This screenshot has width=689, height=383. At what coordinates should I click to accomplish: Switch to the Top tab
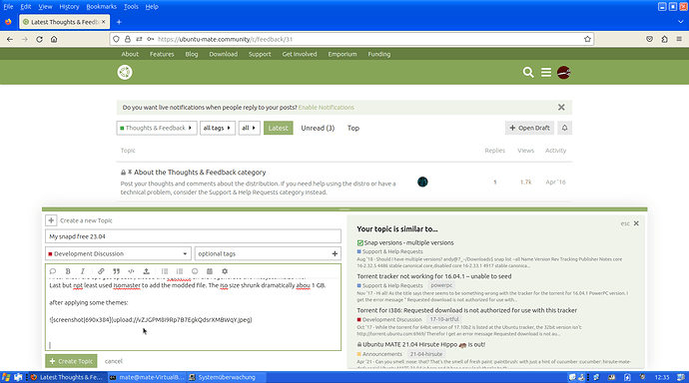353,128
